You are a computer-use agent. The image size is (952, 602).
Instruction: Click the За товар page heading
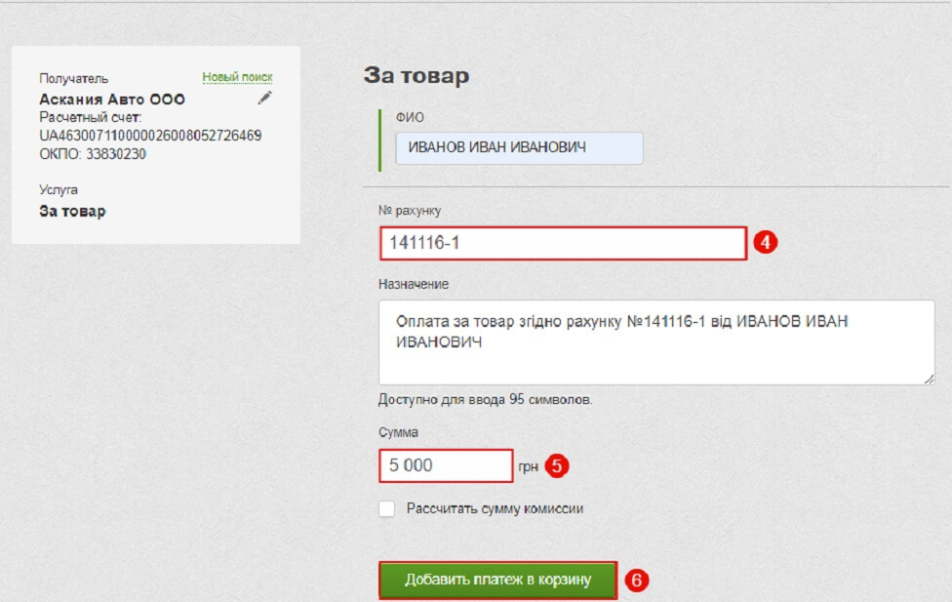click(416, 75)
